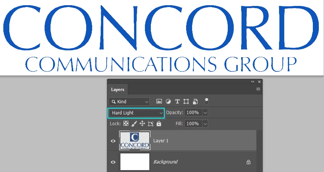Select the Background layer thumbnail
The image size is (324, 172).
click(135, 162)
